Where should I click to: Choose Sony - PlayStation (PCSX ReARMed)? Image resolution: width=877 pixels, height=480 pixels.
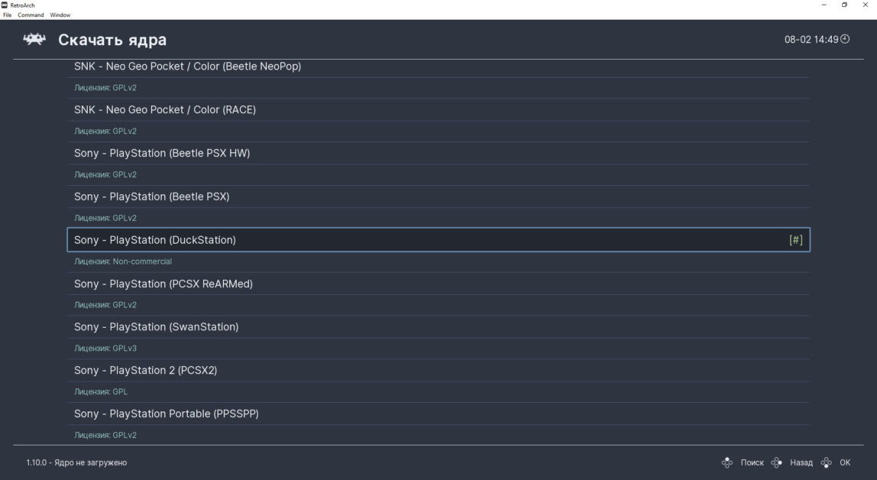pyautogui.click(x=163, y=284)
